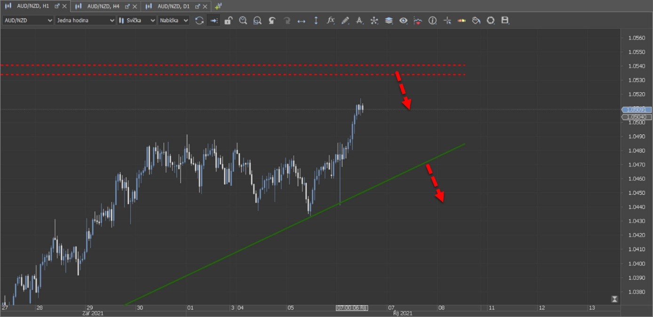Viewport: 653px width, 317px height.
Task: Click the save floppy disk icon
Action: coord(505,21)
